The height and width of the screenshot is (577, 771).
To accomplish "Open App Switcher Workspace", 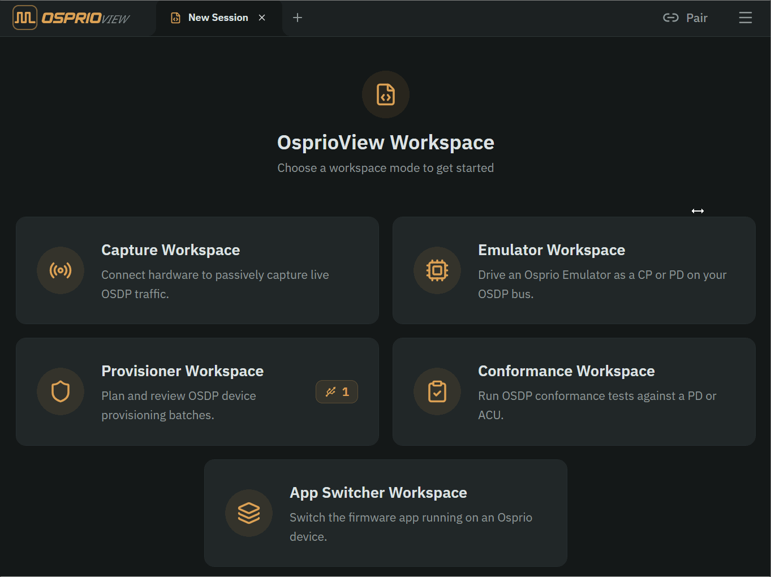I will click(x=386, y=513).
